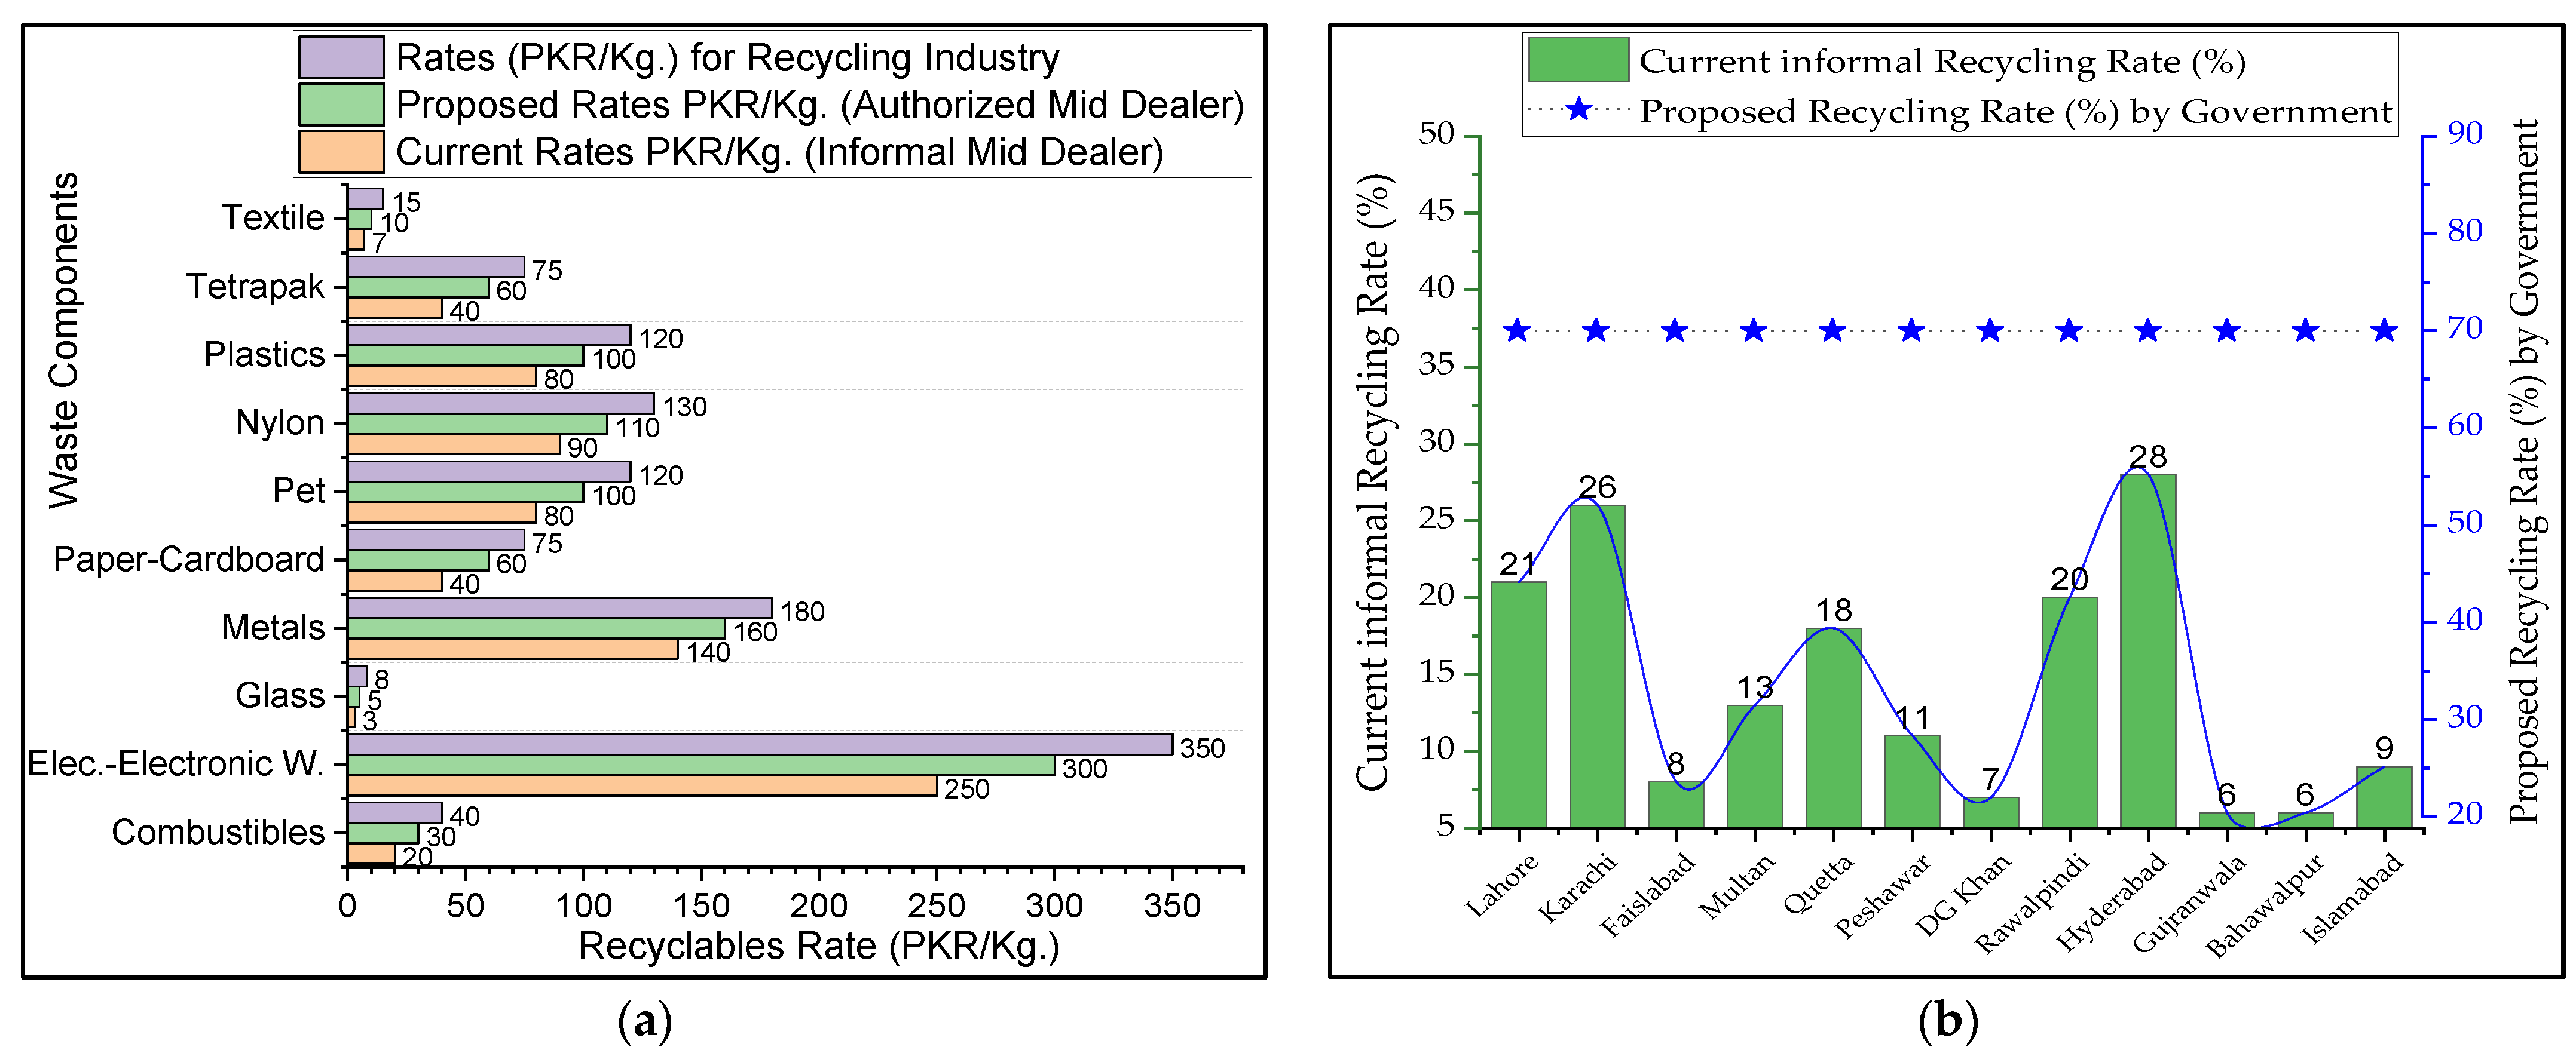2576x1059 pixels.
Task: Click the blue star marker above Quetta
Action: coord(1832,331)
